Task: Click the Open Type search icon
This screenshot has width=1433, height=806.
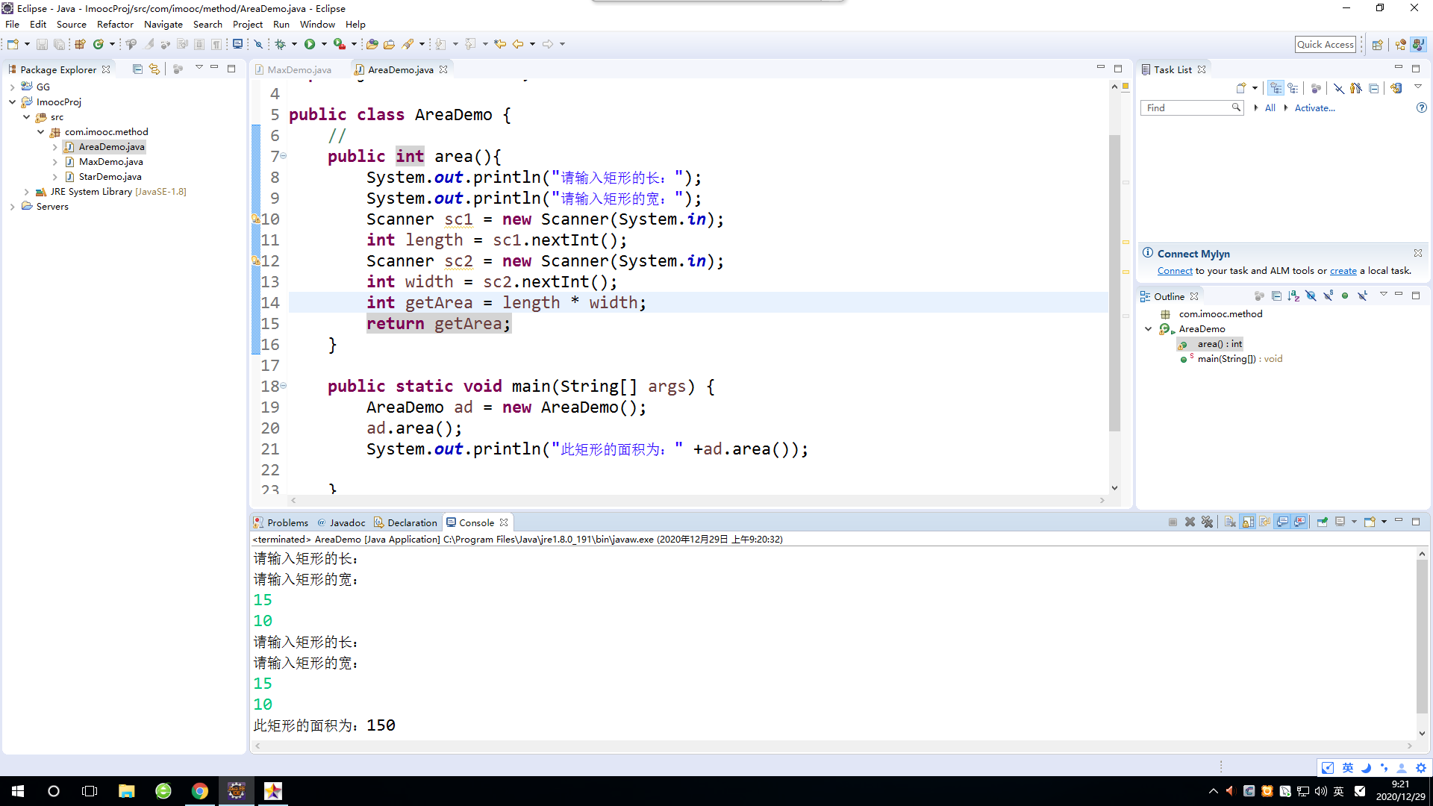Action: pos(372,44)
